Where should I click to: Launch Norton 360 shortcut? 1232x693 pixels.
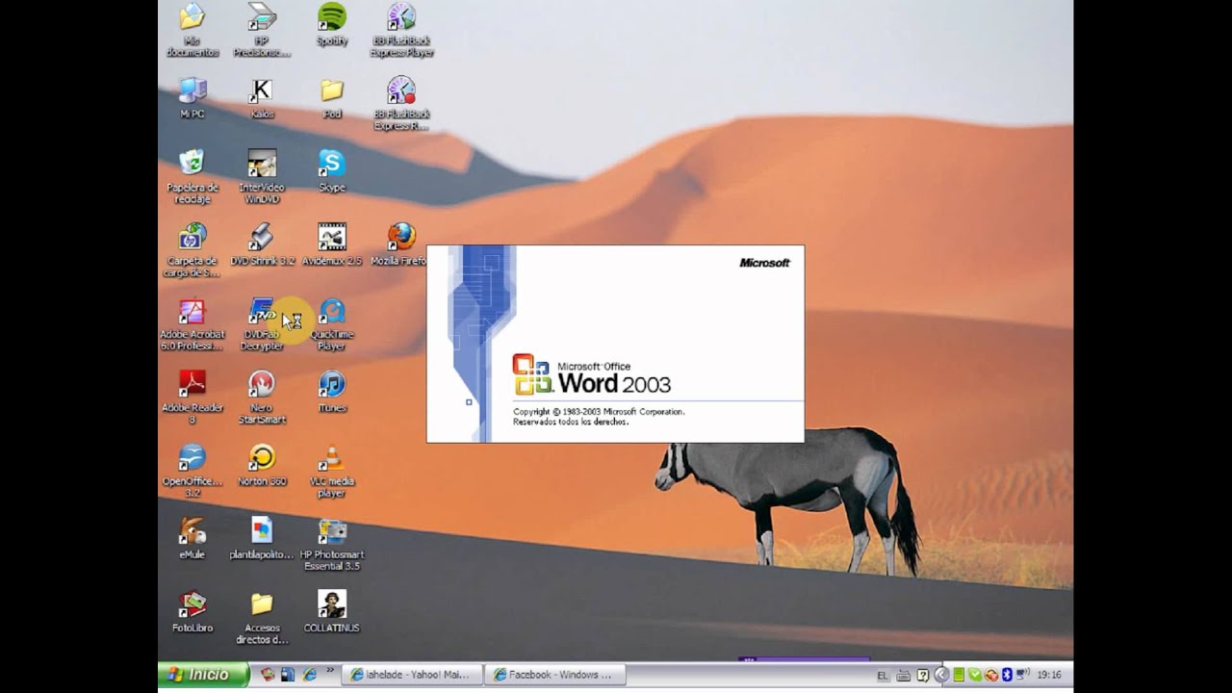coord(262,465)
